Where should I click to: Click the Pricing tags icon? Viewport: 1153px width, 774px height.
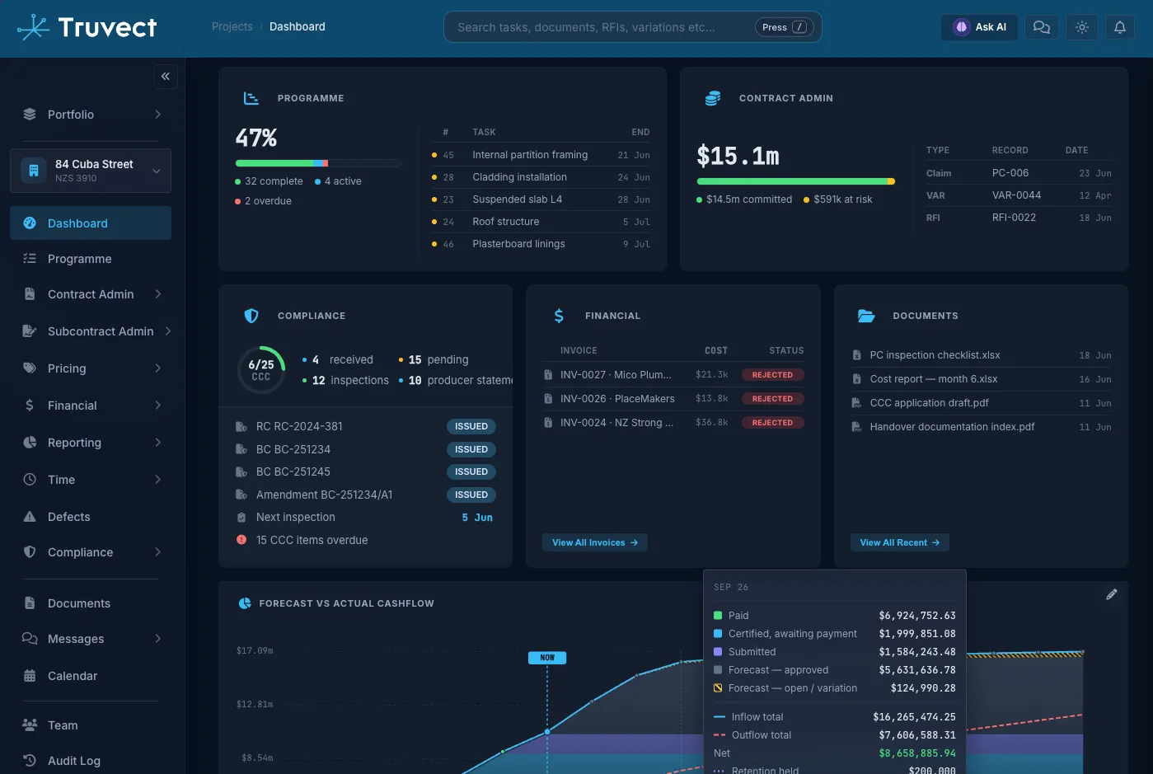click(x=30, y=368)
